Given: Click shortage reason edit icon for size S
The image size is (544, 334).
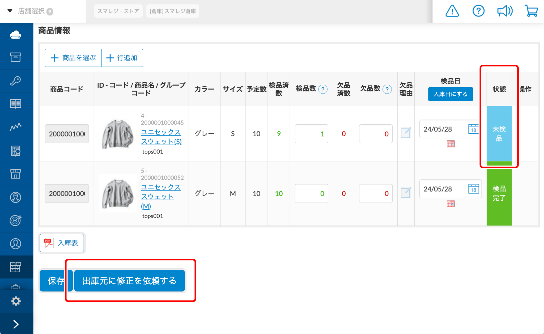Looking at the screenshot, I should click(x=406, y=133).
